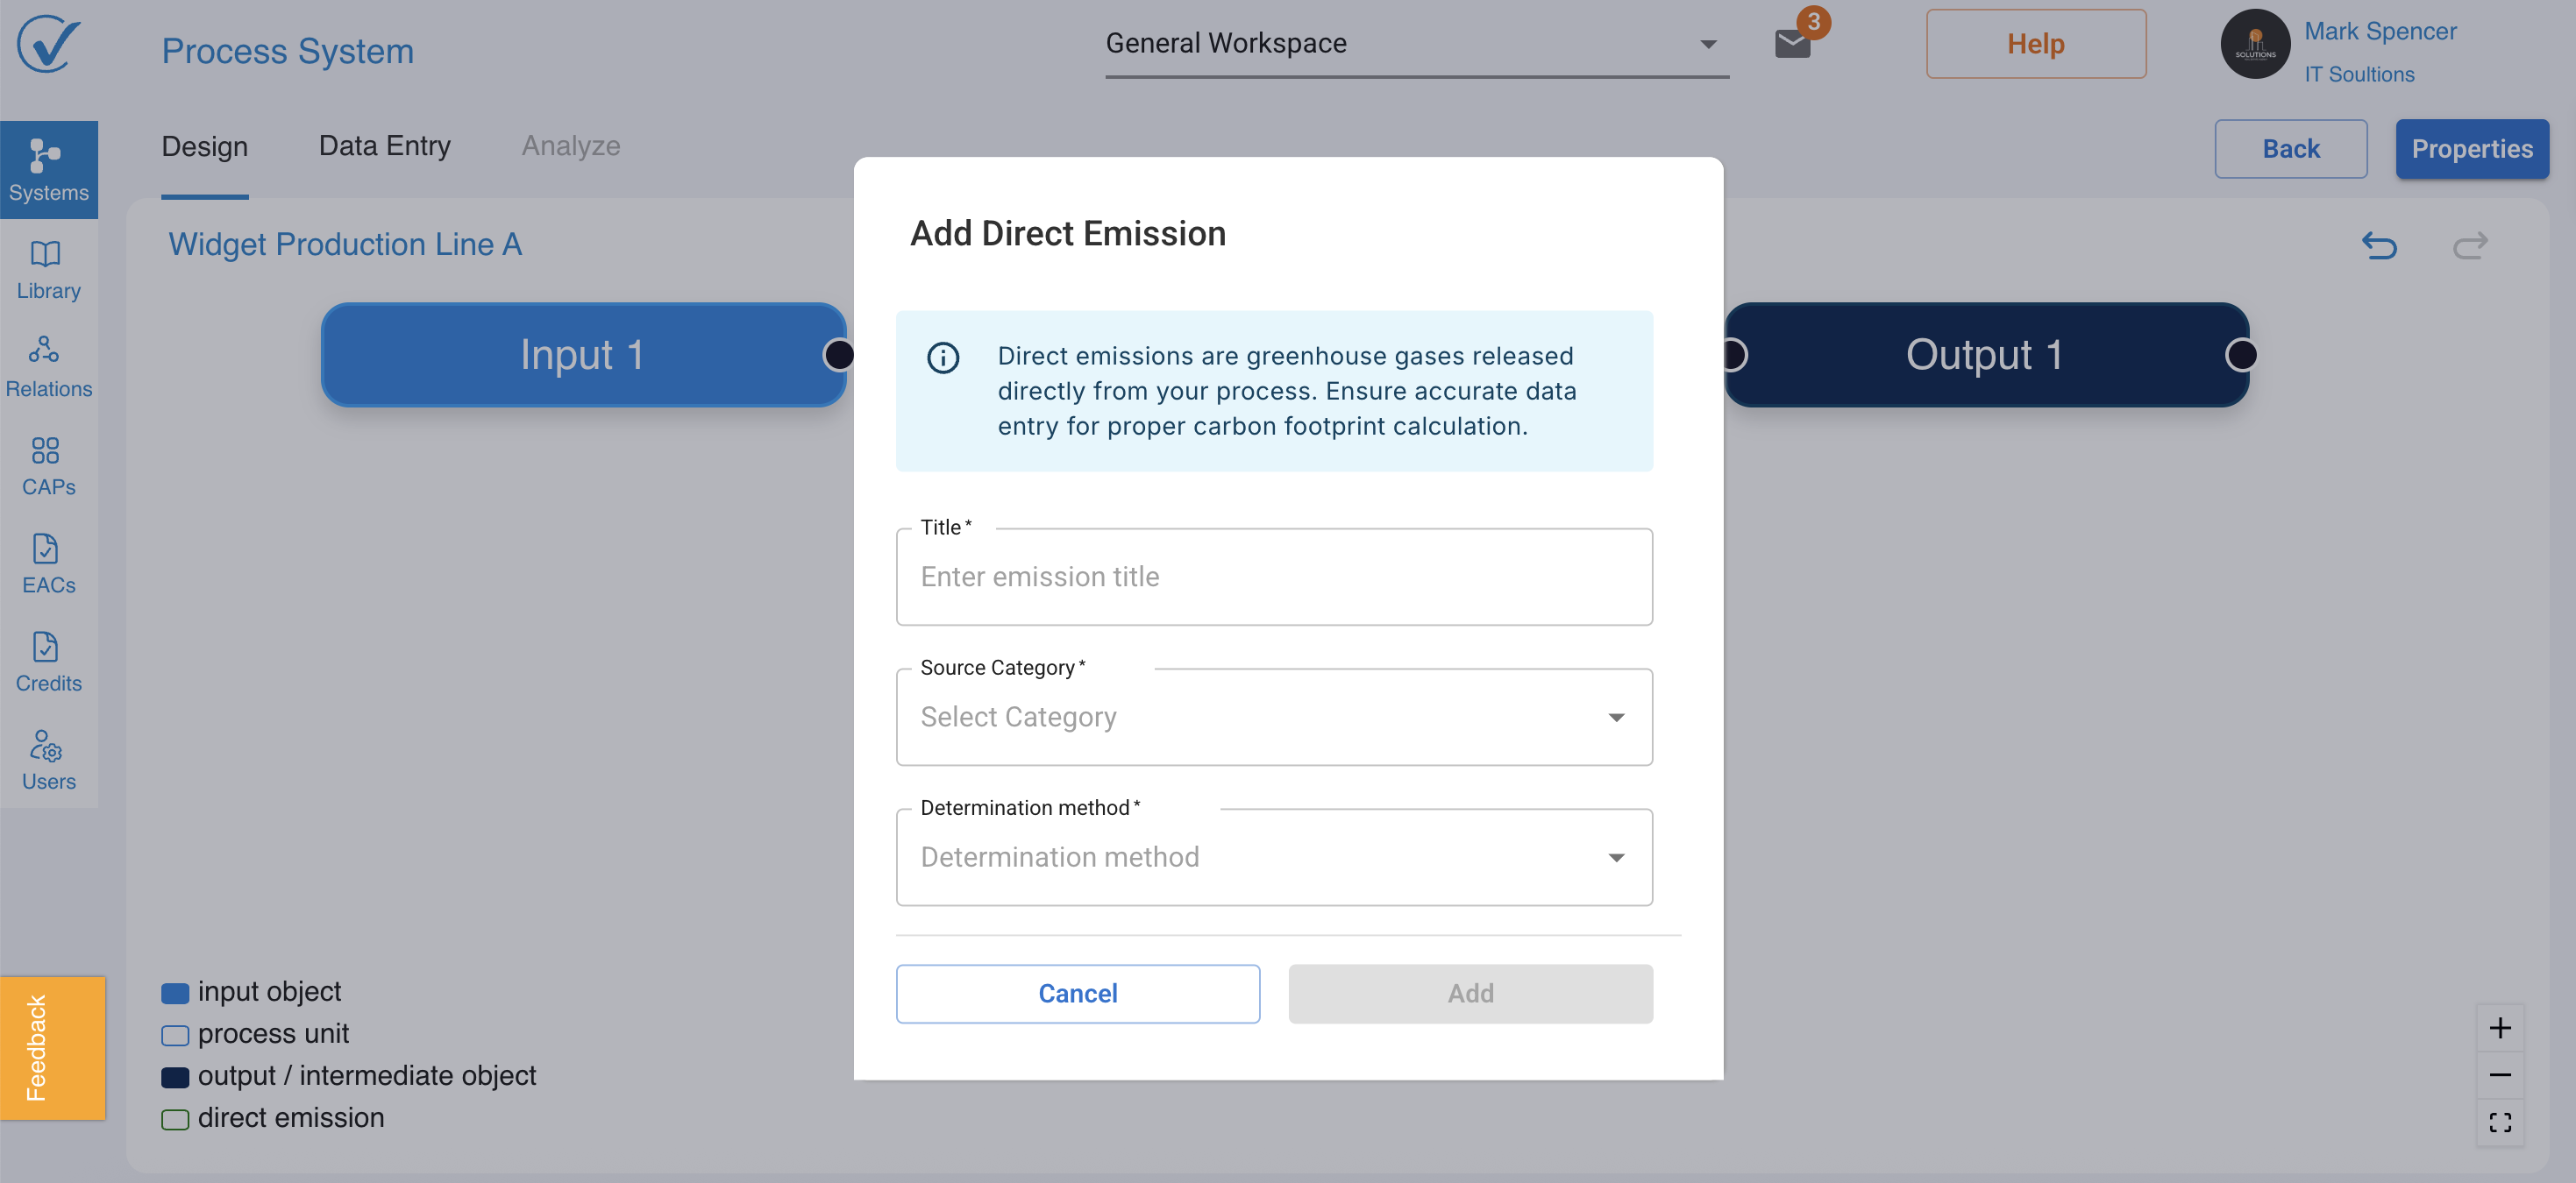The image size is (2576, 1183).
Task: Cancel the Add Direct Emission dialog
Action: click(1077, 993)
